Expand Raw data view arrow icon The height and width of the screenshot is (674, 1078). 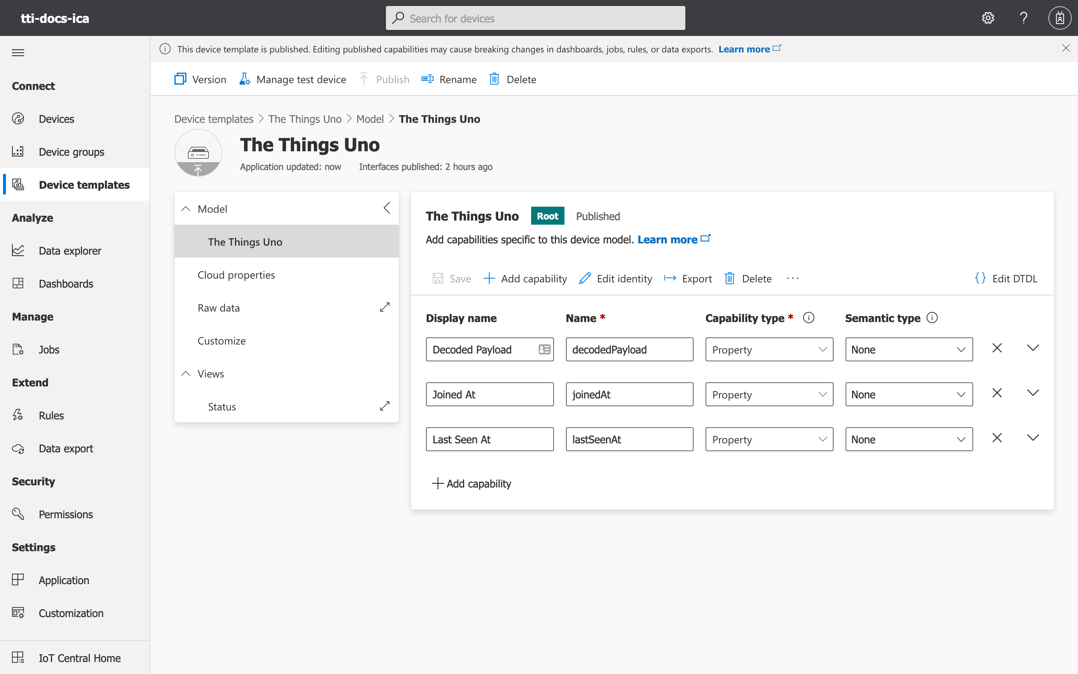(384, 307)
